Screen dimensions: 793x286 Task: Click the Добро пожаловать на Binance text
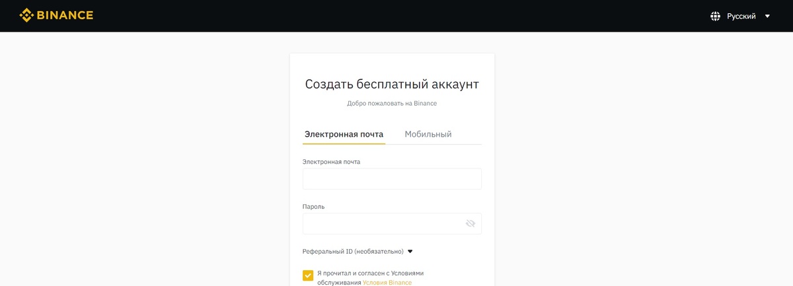[392, 104]
